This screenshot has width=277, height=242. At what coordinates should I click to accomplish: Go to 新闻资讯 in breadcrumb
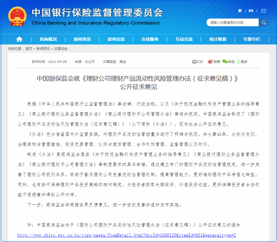point(43,49)
